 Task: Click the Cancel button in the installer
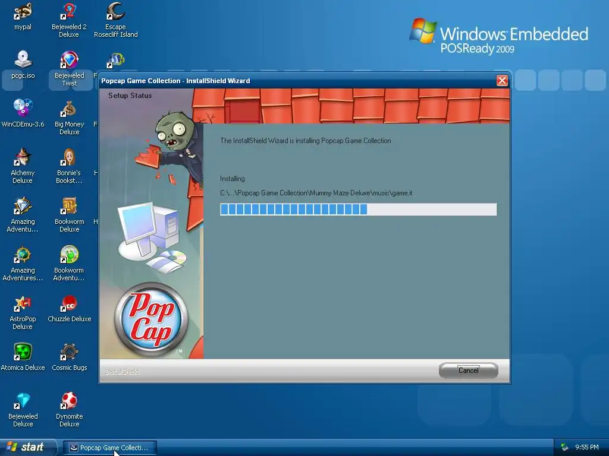coord(469,370)
